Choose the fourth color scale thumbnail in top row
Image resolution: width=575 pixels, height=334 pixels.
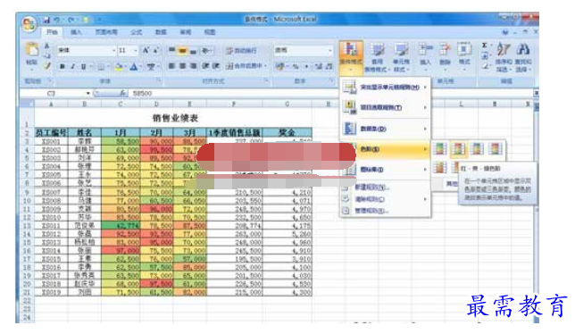495,149
